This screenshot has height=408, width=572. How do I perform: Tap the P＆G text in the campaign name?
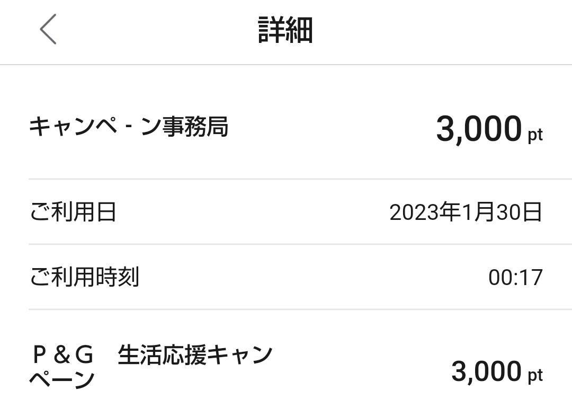click(63, 356)
